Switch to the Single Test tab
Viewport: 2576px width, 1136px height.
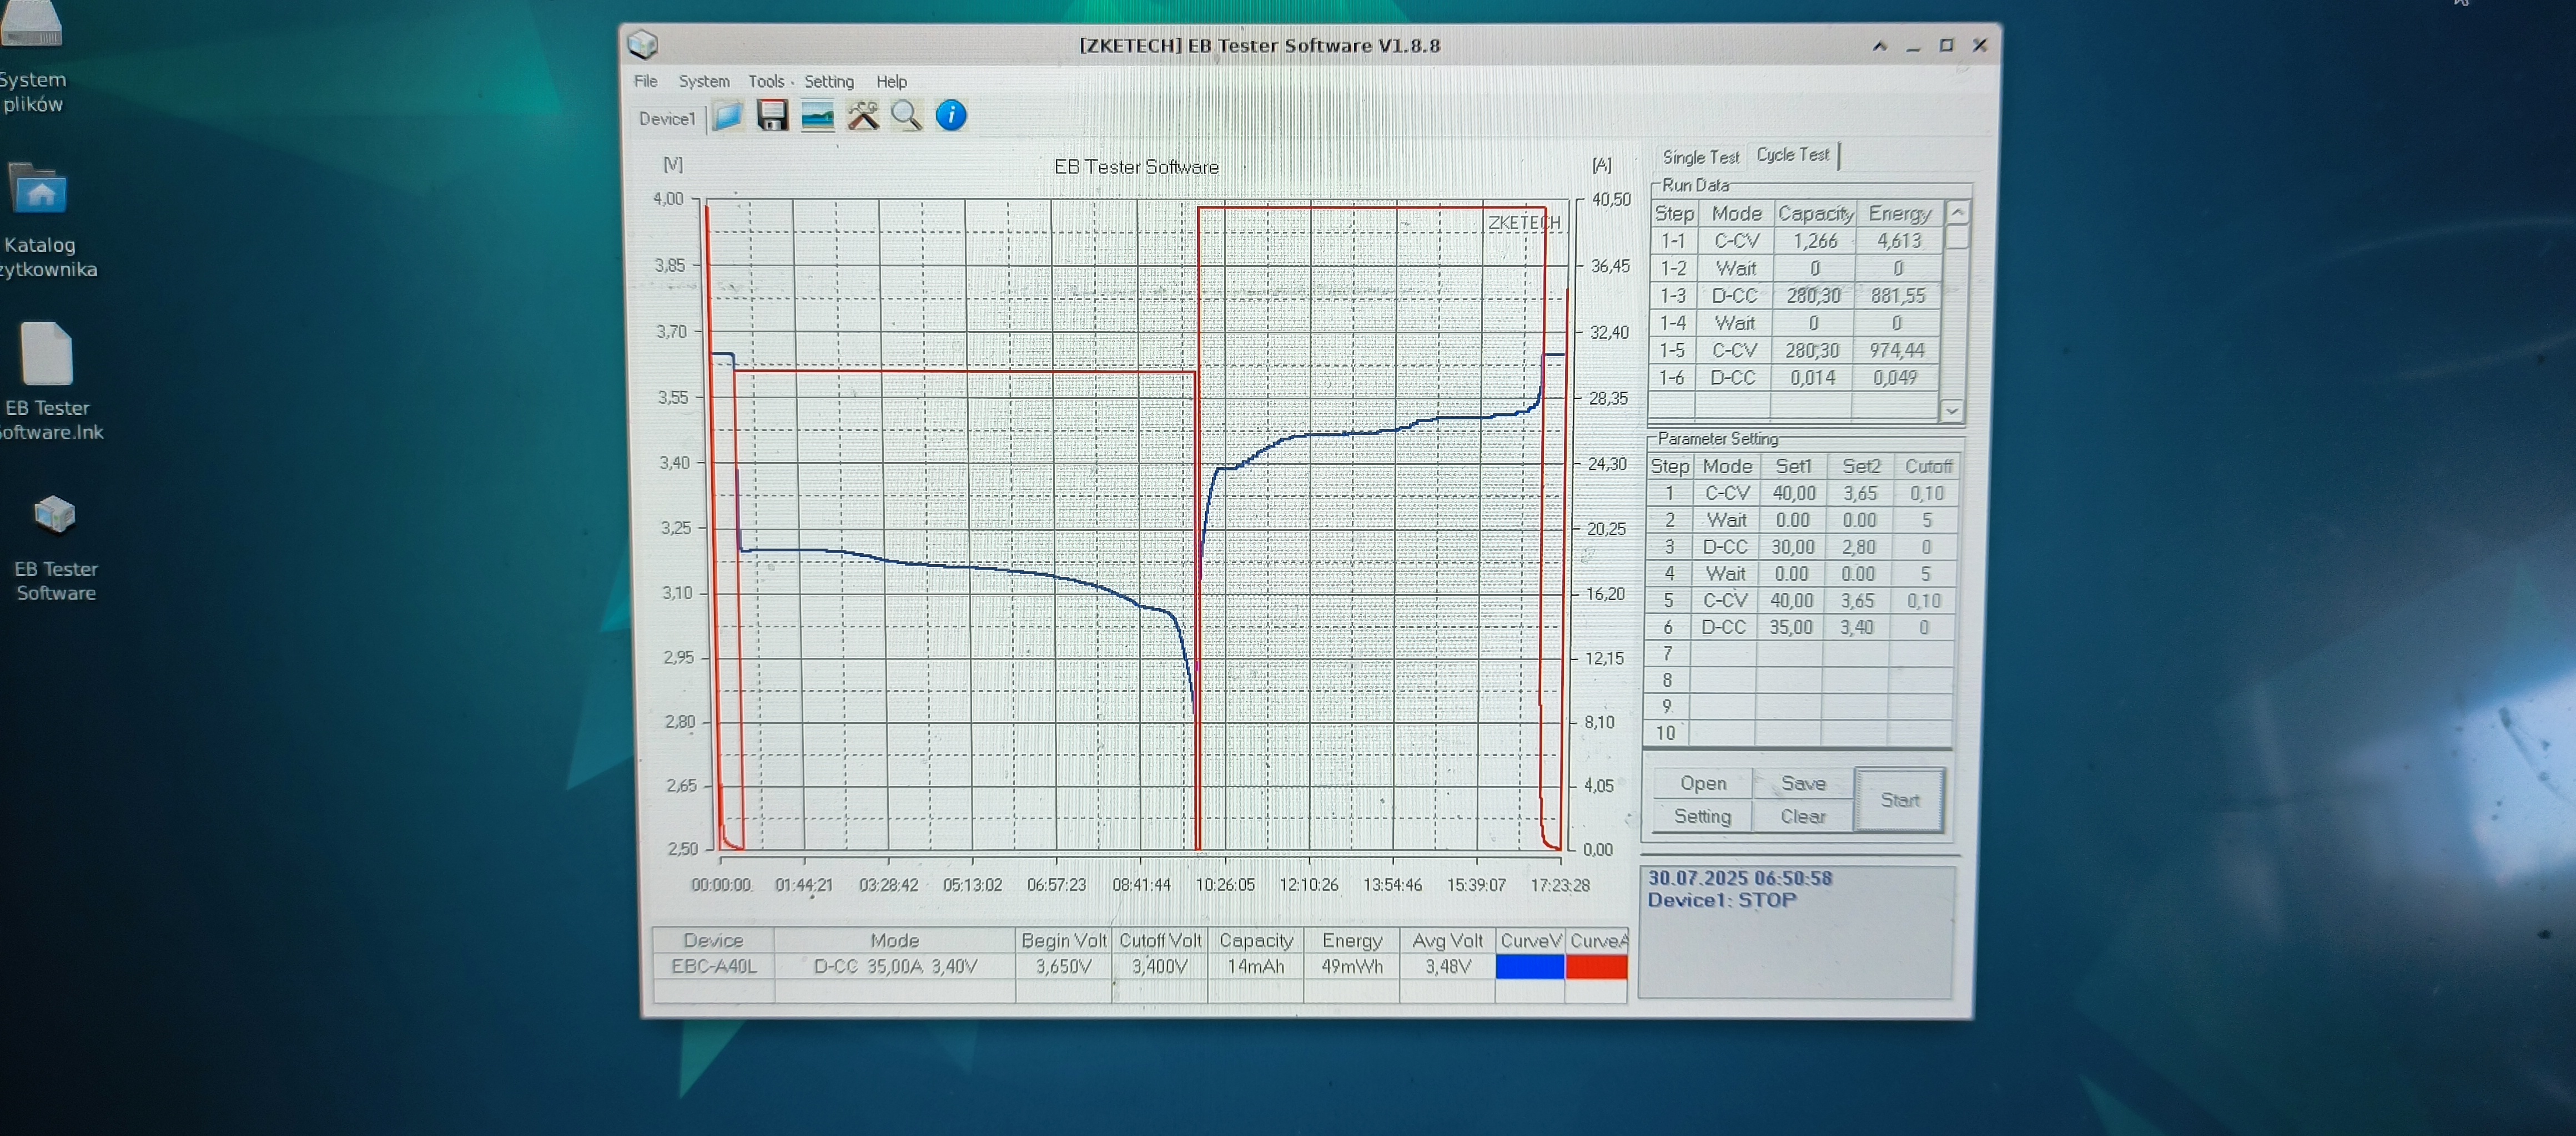(x=1700, y=157)
